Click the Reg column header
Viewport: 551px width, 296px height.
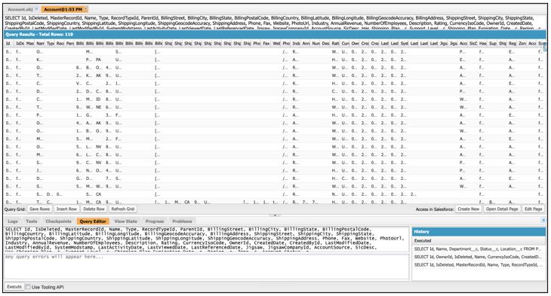click(513, 44)
